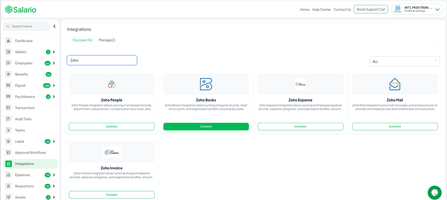Click the Expenses sidebar icon
The image size is (447, 200).
click(x=9, y=175)
